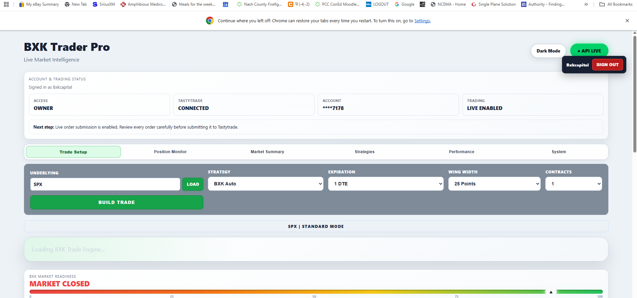Click the market readiness gauge bar
The height and width of the screenshot is (298, 637).
[316, 292]
